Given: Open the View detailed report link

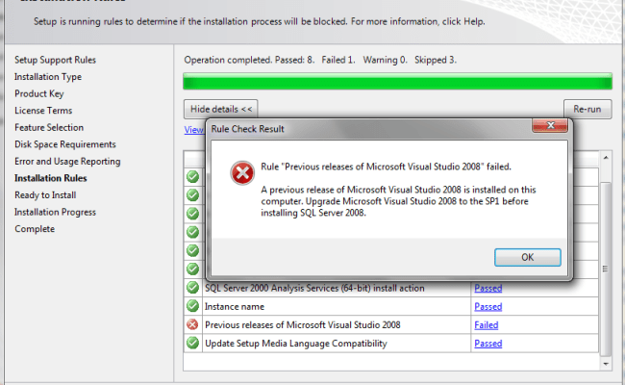Looking at the screenshot, I should click(x=193, y=130).
